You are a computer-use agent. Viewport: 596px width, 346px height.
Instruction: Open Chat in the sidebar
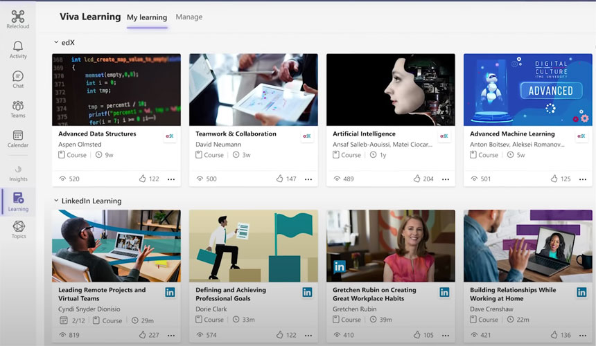pos(18,80)
